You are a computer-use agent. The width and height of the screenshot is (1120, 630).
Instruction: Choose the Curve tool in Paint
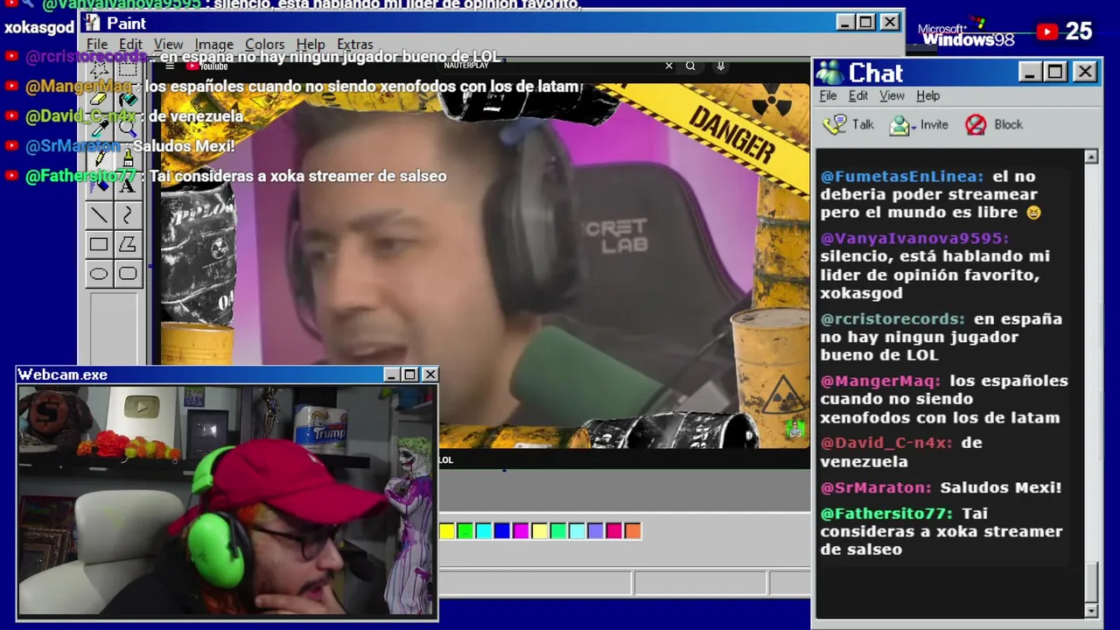[128, 215]
